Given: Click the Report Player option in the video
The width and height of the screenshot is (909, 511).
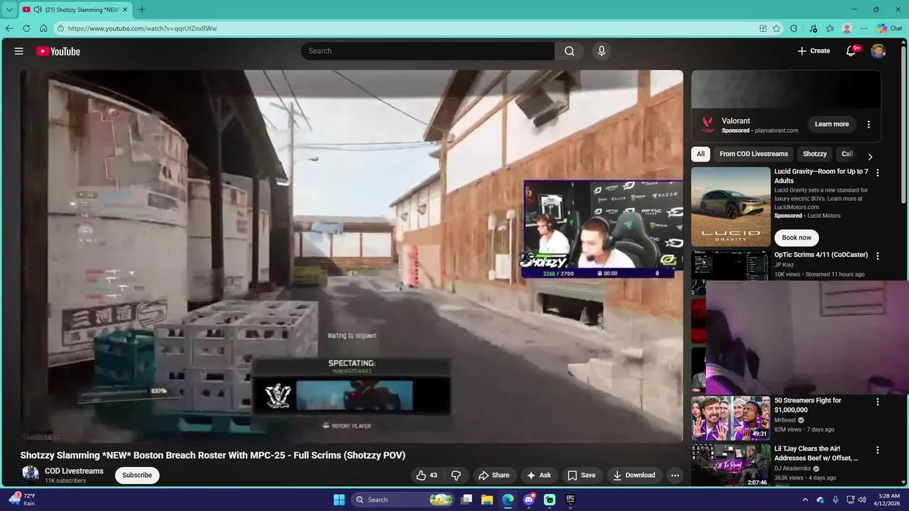Looking at the screenshot, I should [347, 426].
